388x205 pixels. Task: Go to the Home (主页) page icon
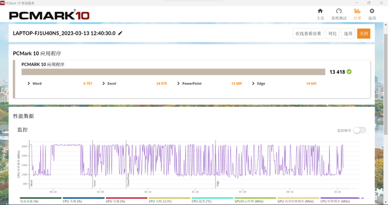tap(320, 11)
